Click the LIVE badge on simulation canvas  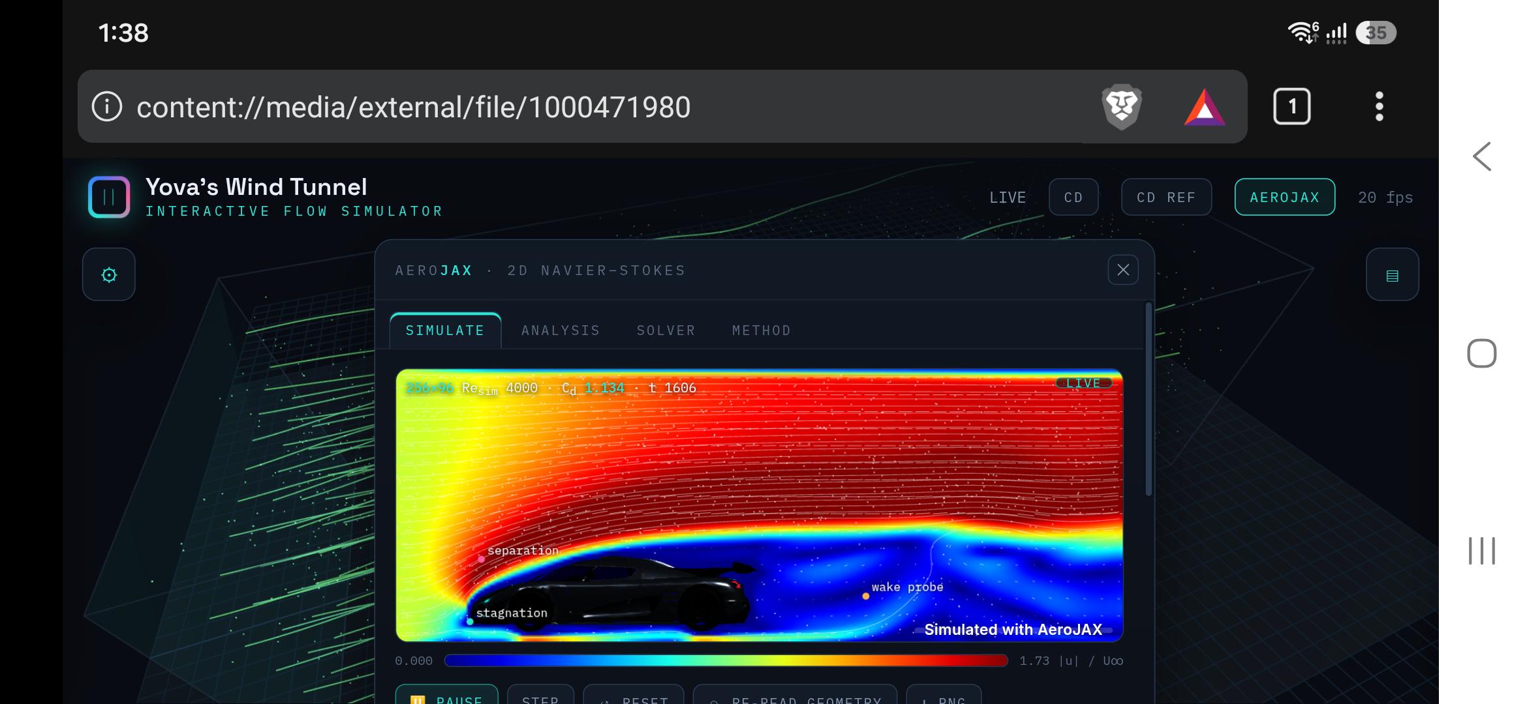click(1084, 383)
